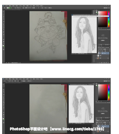Click the active Lasso tool in the blank-paper window
The height and width of the screenshot is (134, 119).
click(x=3, y=88)
